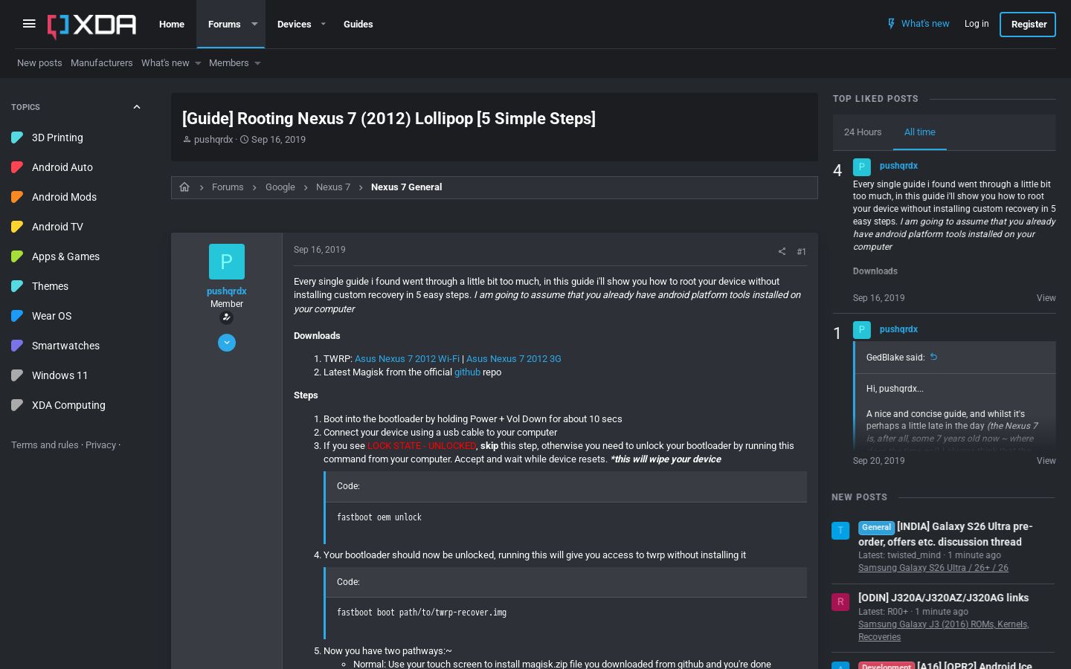Switch to the 24 Hours tab
Image resolution: width=1071 pixels, height=669 pixels.
click(x=863, y=132)
